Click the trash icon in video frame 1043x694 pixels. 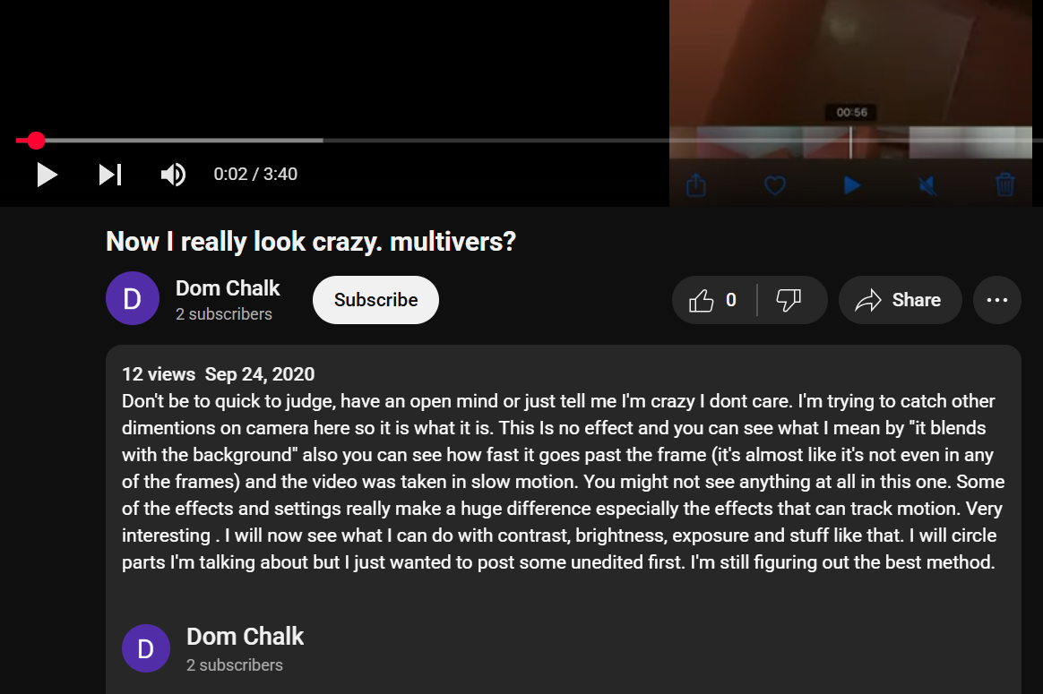click(x=1005, y=184)
